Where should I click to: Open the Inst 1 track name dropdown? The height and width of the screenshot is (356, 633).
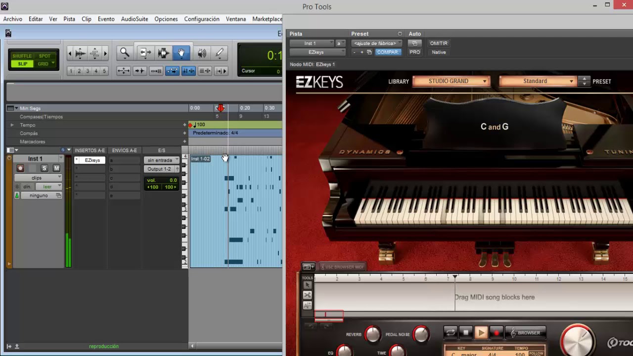click(x=61, y=159)
